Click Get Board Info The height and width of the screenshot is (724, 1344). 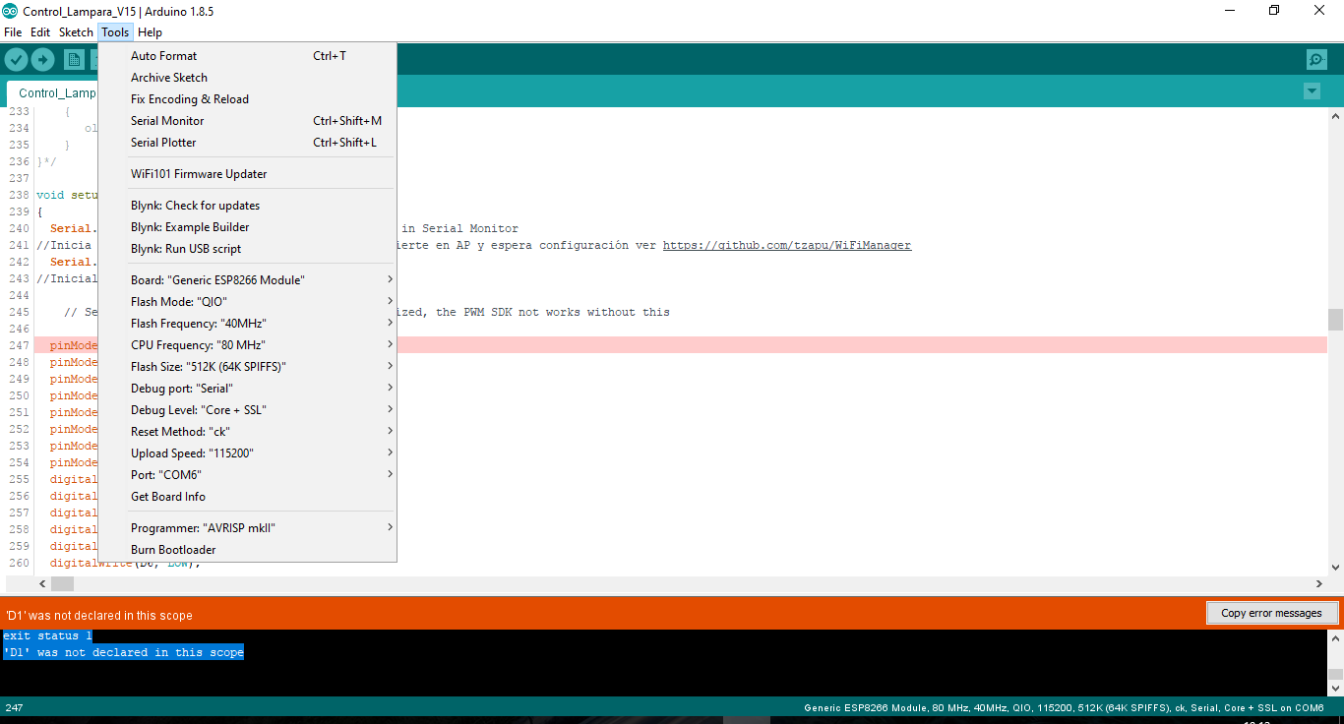pyautogui.click(x=247, y=497)
